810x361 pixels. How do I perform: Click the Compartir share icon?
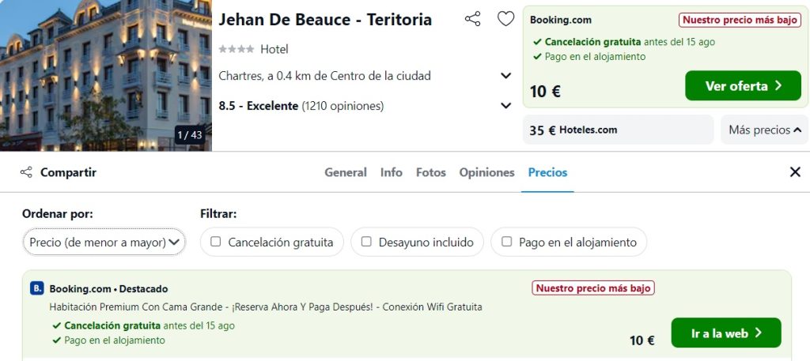coord(26,172)
